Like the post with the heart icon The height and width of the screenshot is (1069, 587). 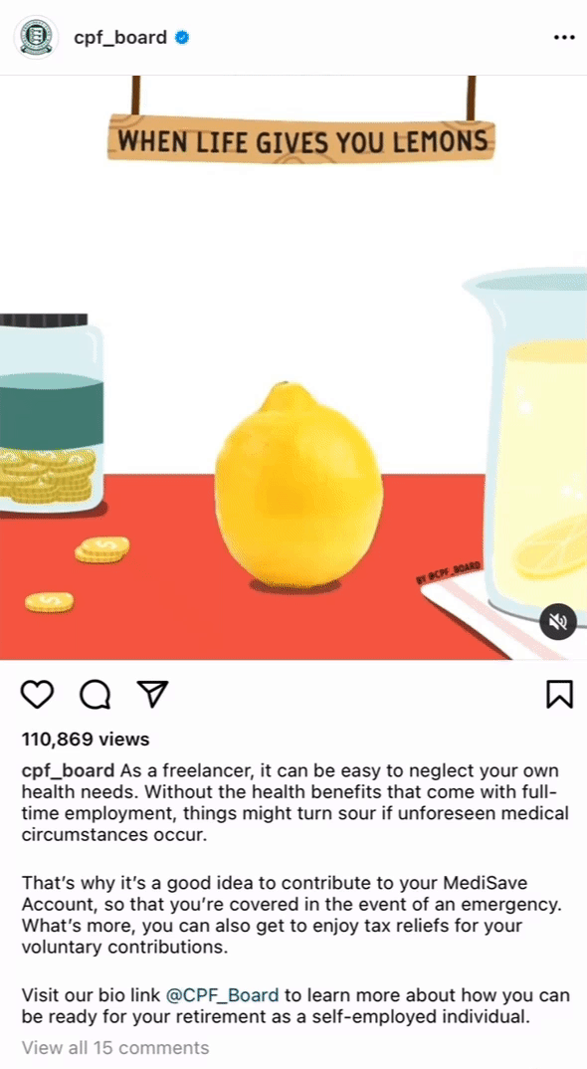[x=37, y=694]
